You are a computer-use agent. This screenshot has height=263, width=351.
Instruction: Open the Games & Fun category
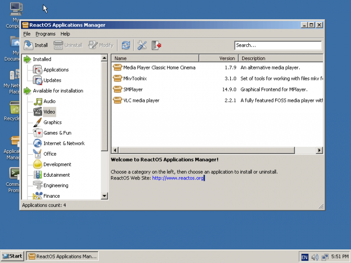(x=57, y=133)
